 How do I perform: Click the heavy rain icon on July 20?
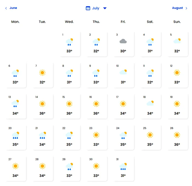point(15,135)
